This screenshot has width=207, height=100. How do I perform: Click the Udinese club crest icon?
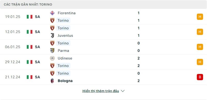click(52, 58)
